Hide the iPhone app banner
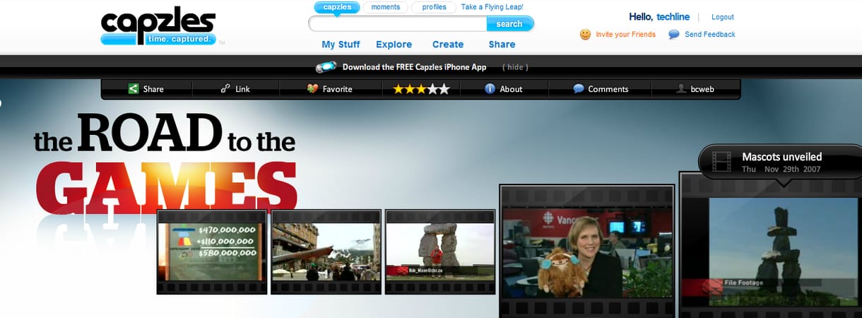Viewport: 862px width, 318px height. point(515,67)
